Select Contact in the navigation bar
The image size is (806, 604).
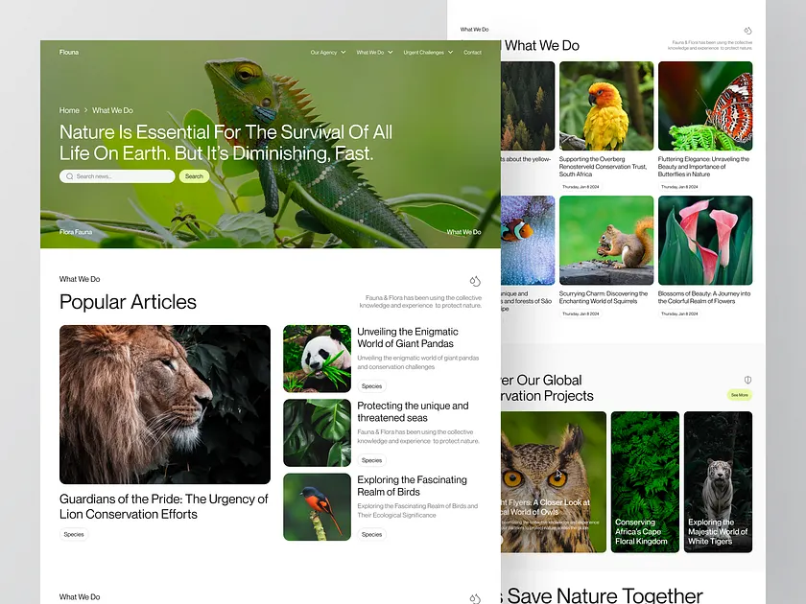(472, 53)
